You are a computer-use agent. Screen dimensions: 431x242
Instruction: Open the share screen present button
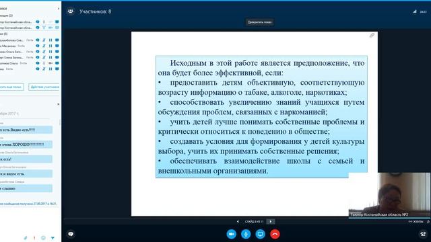click(261, 234)
